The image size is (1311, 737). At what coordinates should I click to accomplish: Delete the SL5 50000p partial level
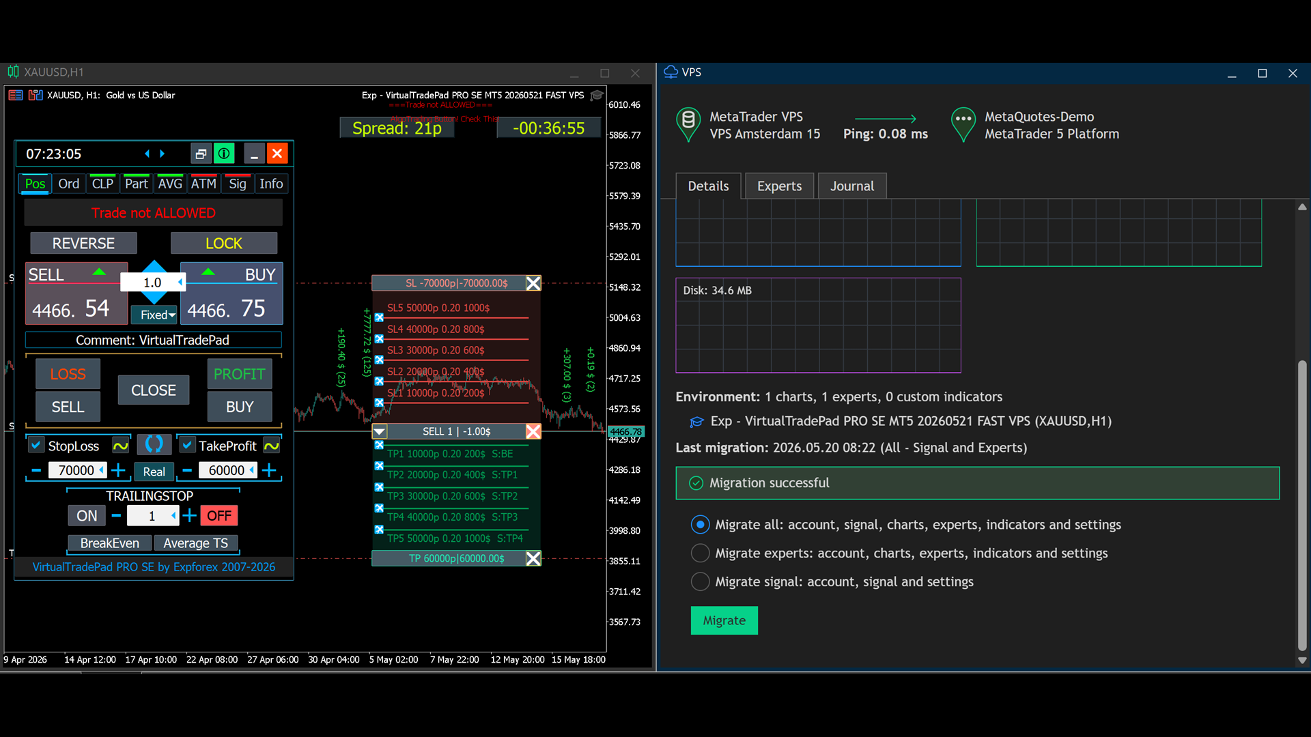click(x=379, y=317)
